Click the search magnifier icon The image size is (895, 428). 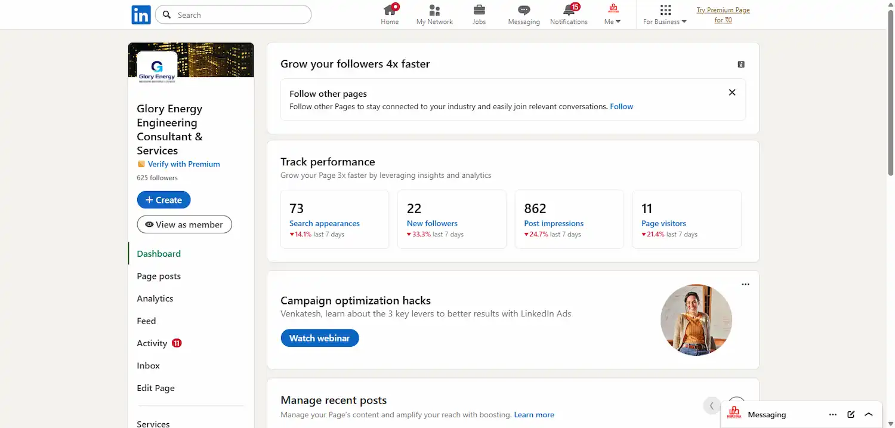[x=167, y=15]
